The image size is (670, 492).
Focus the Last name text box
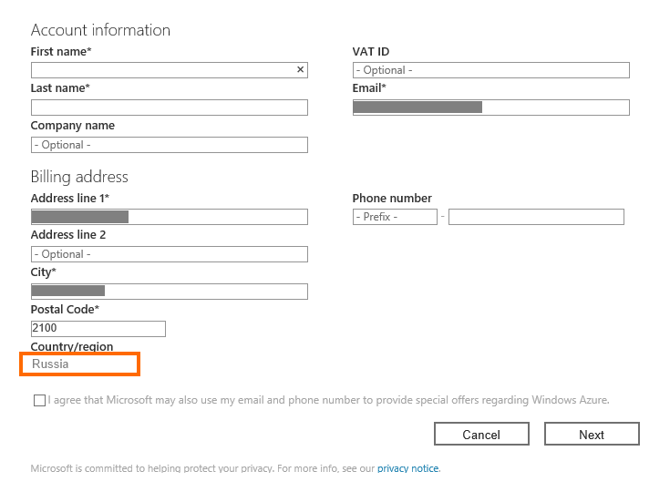[x=169, y=108]
